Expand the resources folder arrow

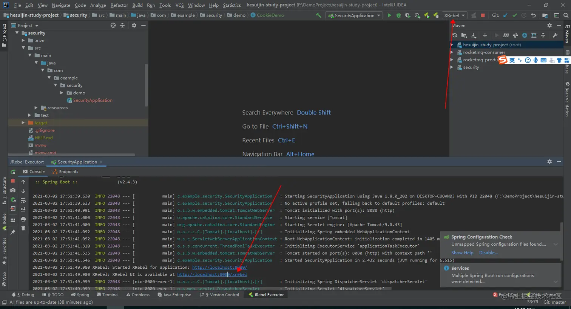tap(36, 108)
